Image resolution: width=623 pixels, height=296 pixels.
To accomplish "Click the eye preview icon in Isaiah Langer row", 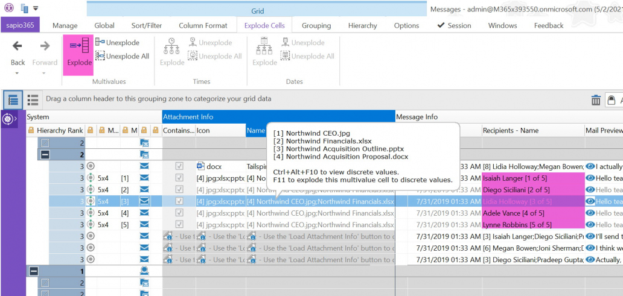I will pyautogui.click(x=590, y=178).
